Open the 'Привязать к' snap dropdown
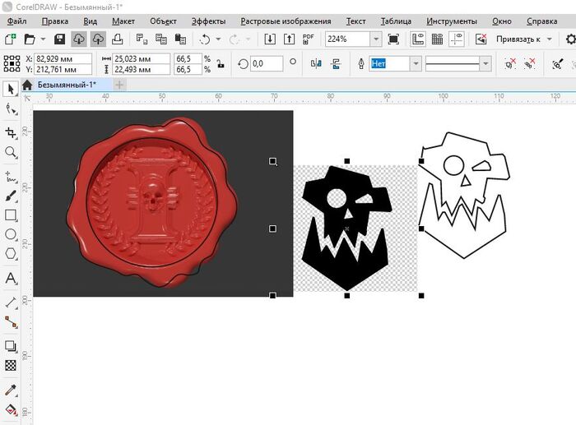 point(524,39)
